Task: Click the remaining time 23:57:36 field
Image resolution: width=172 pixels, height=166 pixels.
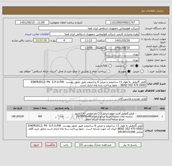Action: point(41,41)
